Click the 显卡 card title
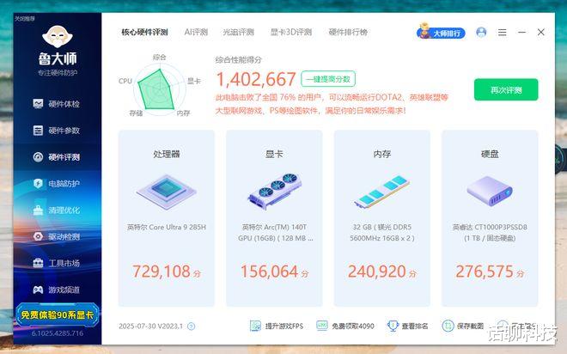The image size is (567, 354). coord(274,154)
